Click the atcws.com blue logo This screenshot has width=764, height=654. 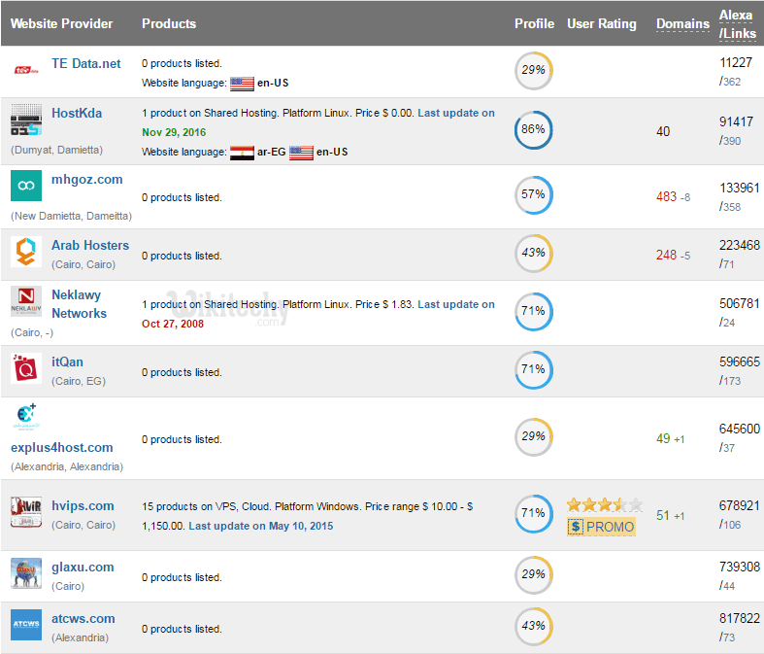[26, 625]
